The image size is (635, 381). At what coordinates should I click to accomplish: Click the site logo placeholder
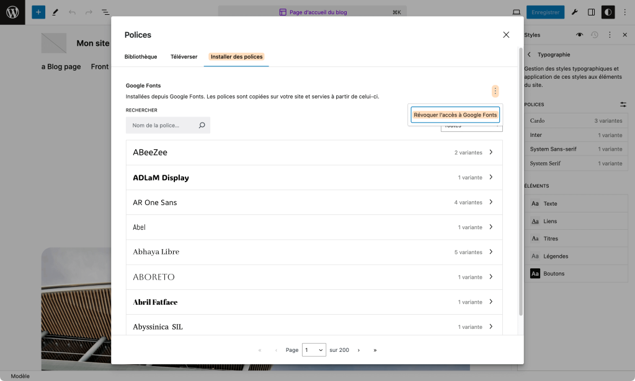(x=54, y=43)
